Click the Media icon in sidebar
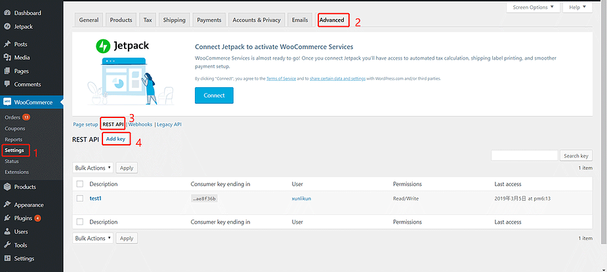The image size is (607, 272). click(x=7, y=58)
